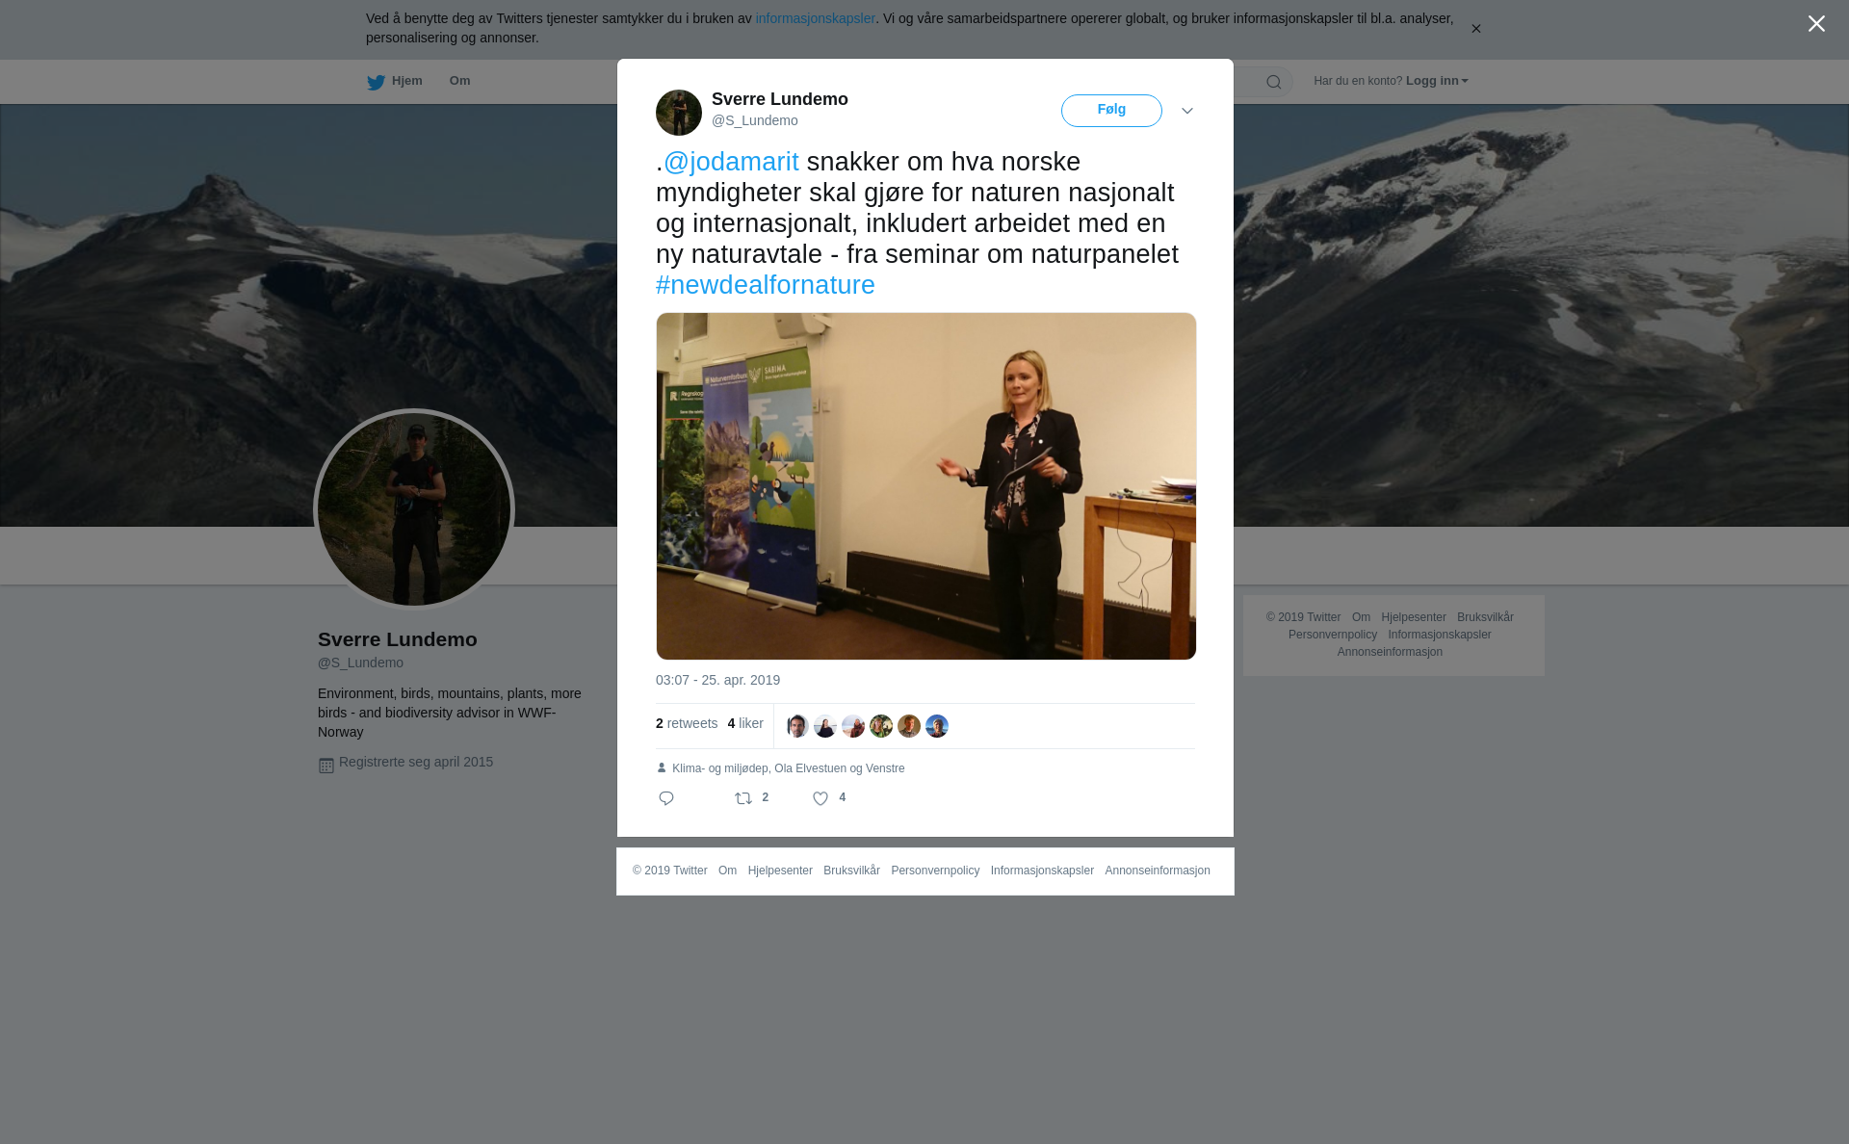Open the #newdealfornature hashtag
The image size is (1849, 1144).
click(766, 285)
